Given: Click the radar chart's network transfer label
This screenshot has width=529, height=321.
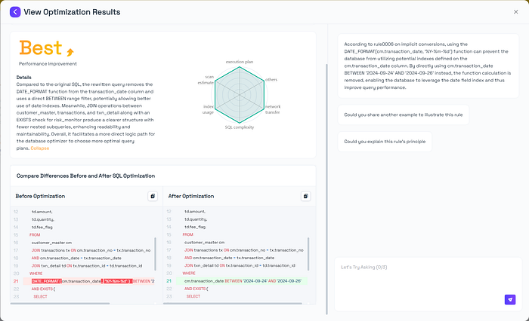Looking at the screenshot, I should (273, 109).
